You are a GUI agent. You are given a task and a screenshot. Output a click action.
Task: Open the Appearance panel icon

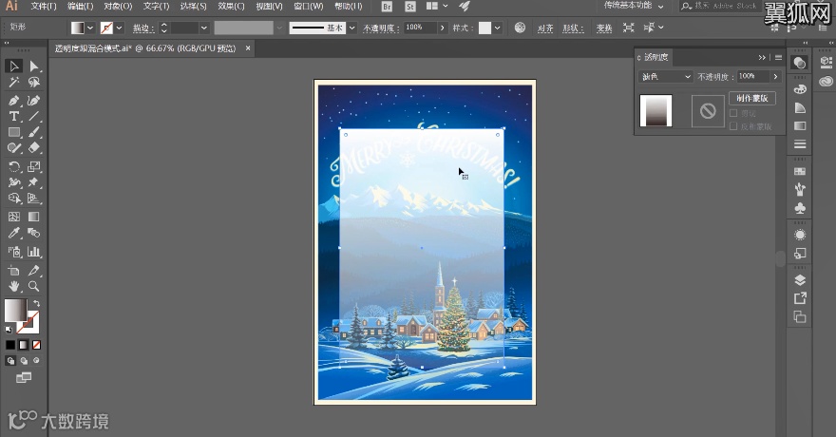click(x=800, y=235)
